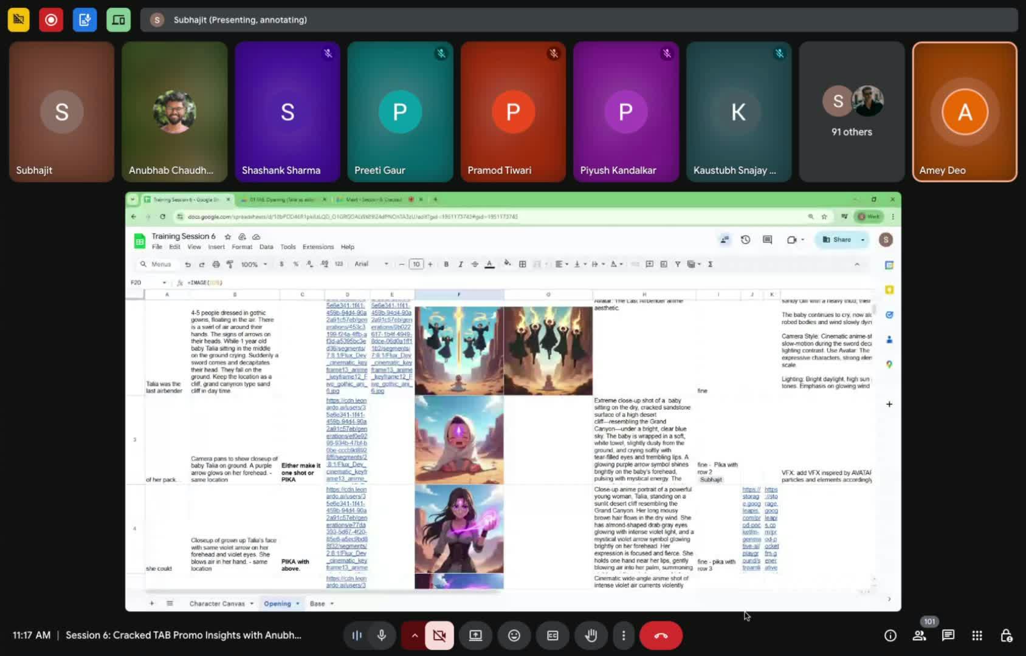Switch to the Character Canvas sheet tab
This screenshot has height=656, width=1026.
[217, 604]
